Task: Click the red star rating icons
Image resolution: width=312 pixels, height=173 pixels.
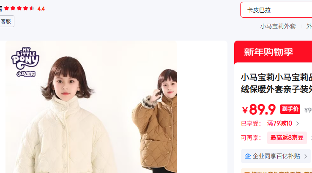Action: point(19,8)
